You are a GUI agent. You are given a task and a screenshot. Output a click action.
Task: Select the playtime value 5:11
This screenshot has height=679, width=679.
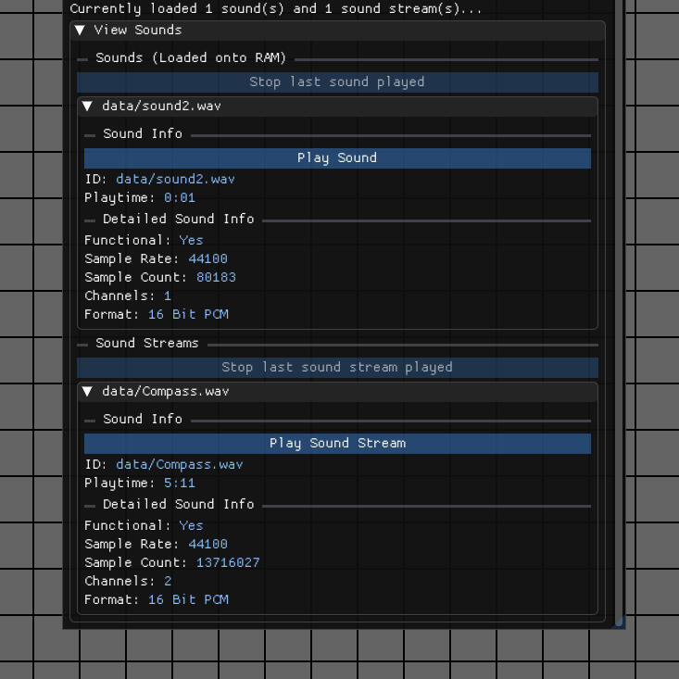pyautogui.click(x=180, y=483)
